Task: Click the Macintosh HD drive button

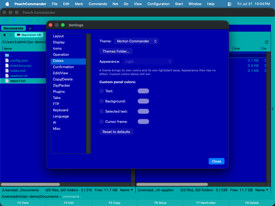Action: pyautogui.click(x=29, y=35)
